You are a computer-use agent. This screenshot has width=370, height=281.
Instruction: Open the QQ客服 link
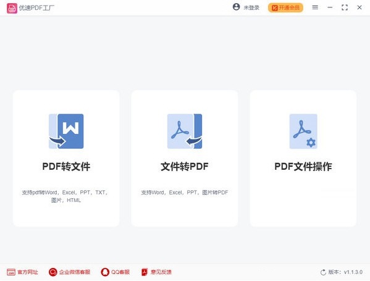tap(120, 272)
